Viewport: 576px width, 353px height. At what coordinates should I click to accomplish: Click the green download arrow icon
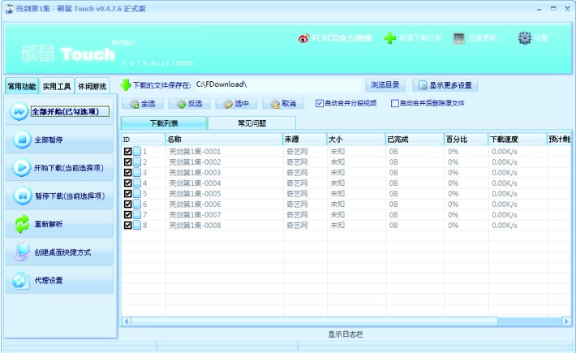(126, 85)
